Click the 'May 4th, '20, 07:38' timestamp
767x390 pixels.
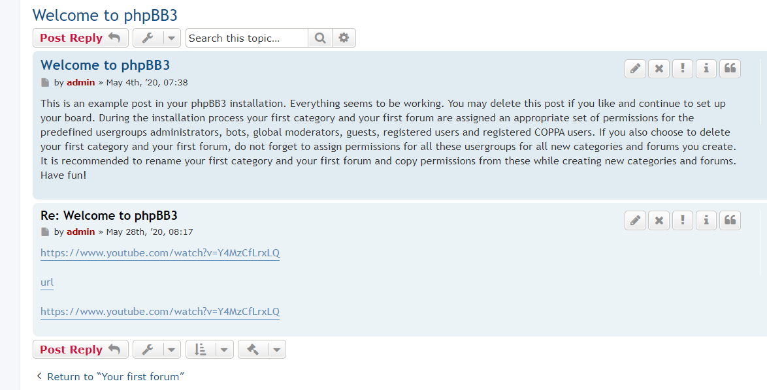pyautogui.click(x=147, y=82)
